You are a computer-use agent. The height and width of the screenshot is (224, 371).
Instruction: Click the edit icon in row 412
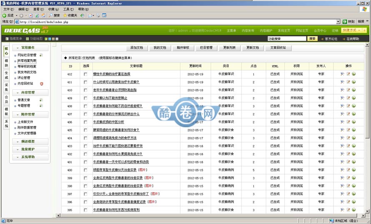pos(348,74)
